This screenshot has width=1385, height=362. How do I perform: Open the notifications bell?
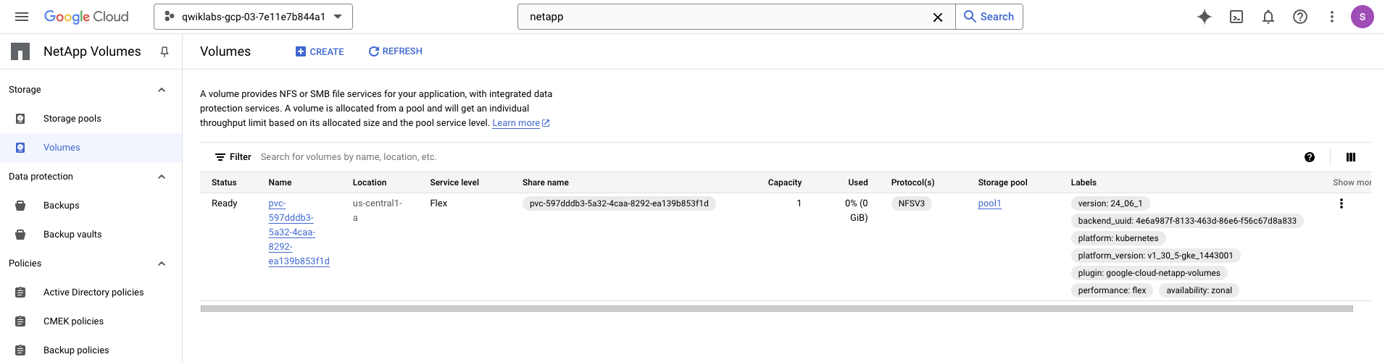point(1268,17)
